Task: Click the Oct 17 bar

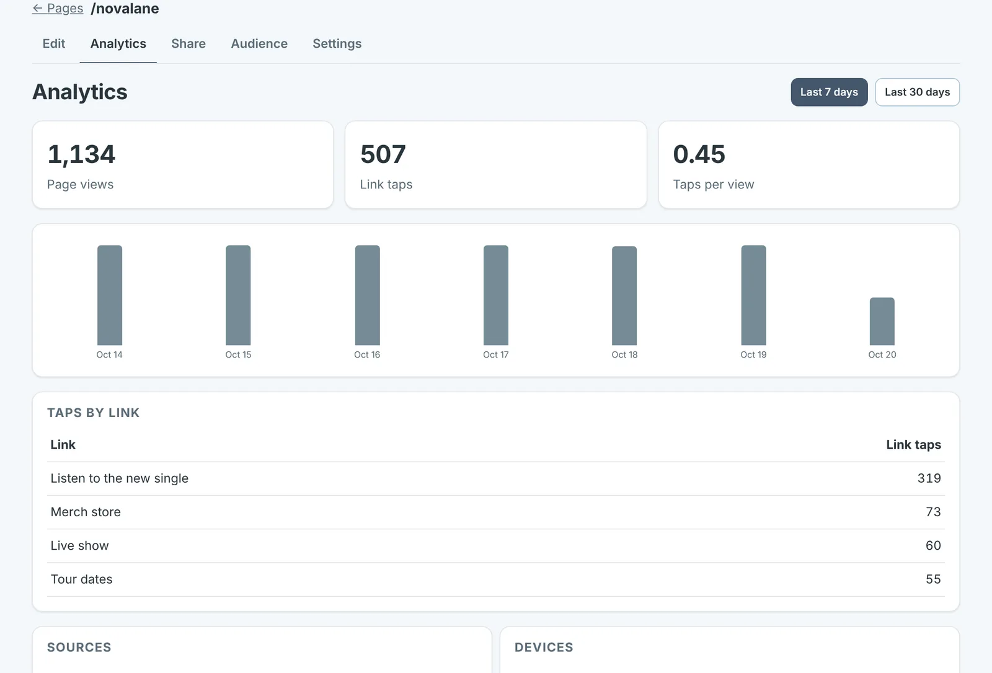Action: (496, 295)
